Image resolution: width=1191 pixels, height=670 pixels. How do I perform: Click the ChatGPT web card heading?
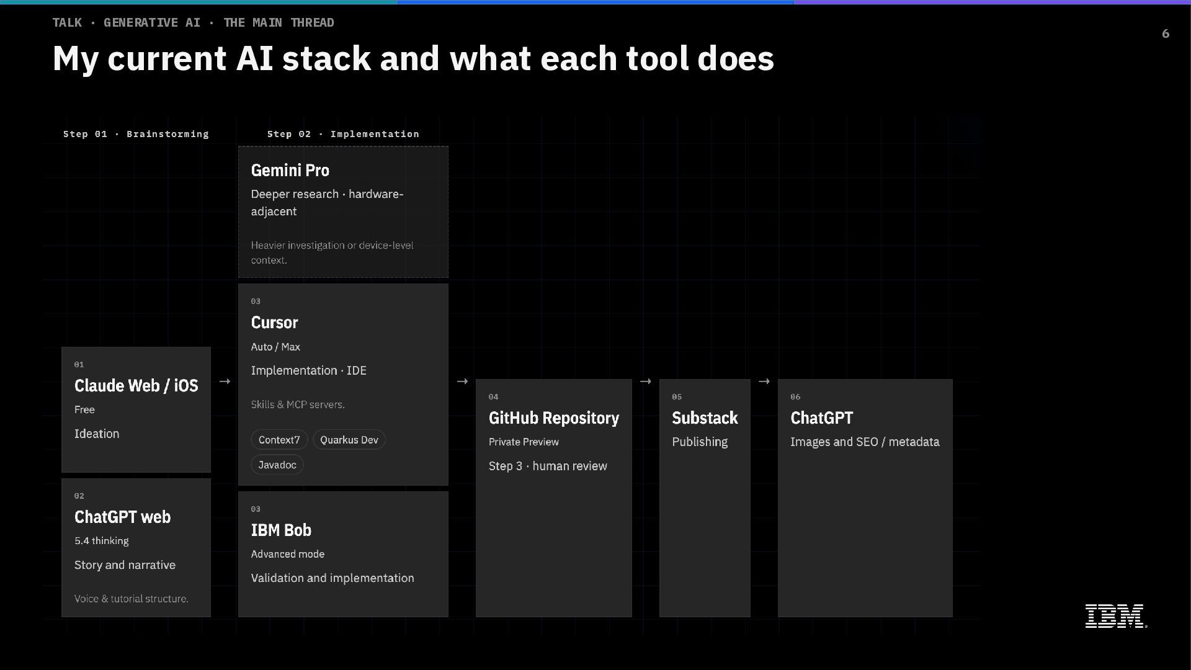click(x=122, y=517)
